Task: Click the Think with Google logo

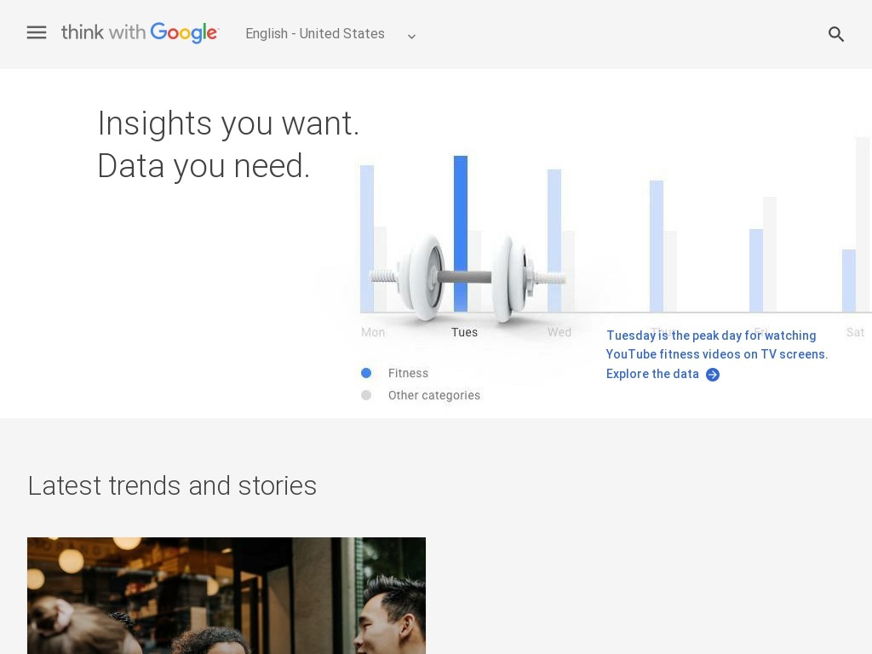Action: [x=141, y=33]
